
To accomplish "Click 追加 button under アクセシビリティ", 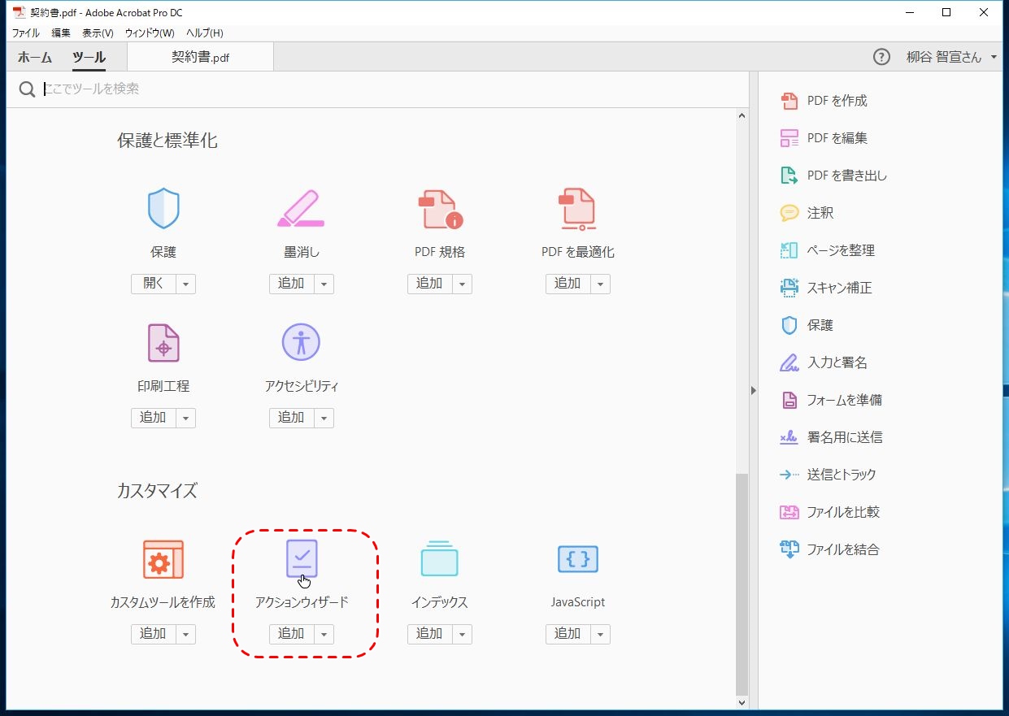I will coord(292,418).
